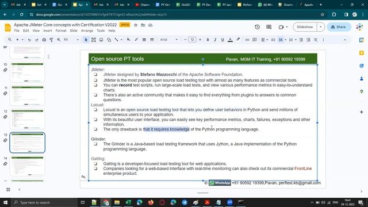Insert a shape

pyautogui.click(x=109, y=40)
